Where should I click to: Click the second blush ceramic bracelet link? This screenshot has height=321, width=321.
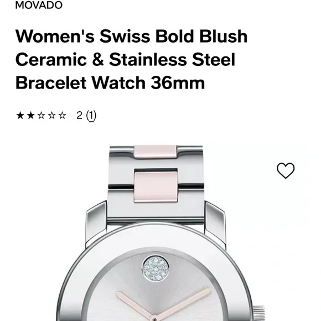tap(156, 187)
